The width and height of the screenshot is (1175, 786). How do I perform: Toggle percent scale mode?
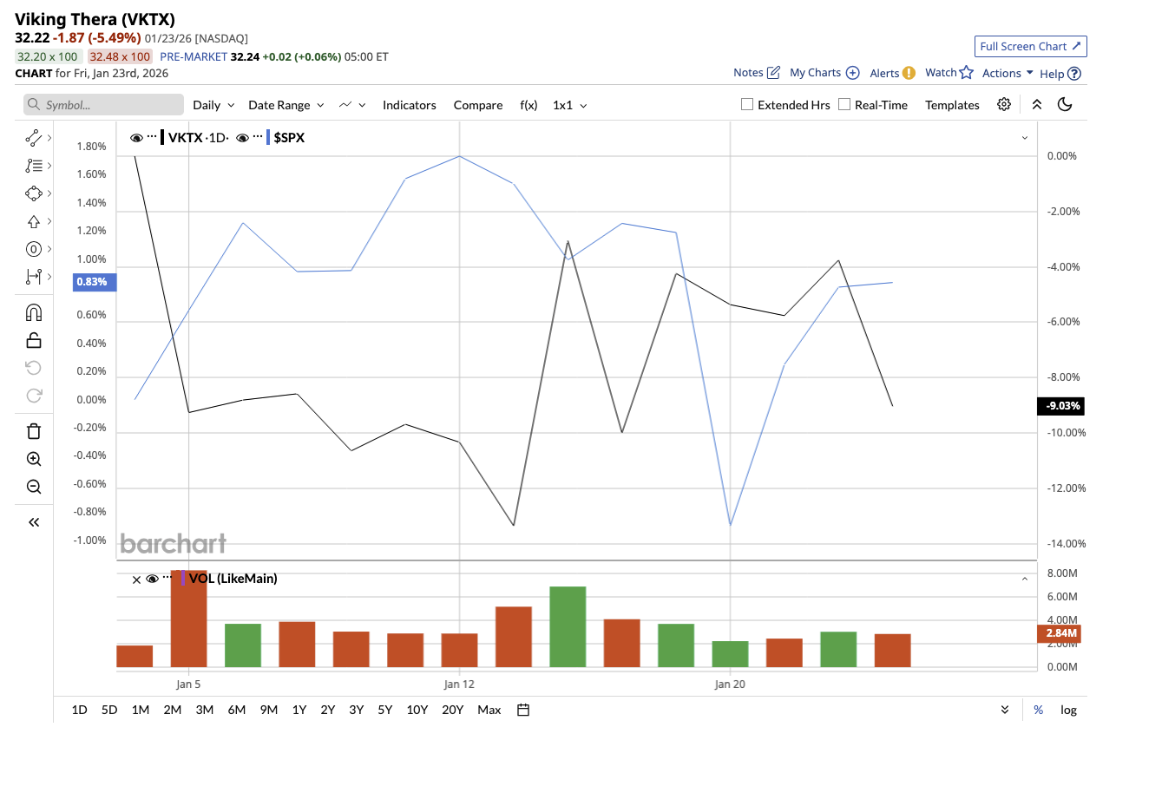tap(1038, 710)
